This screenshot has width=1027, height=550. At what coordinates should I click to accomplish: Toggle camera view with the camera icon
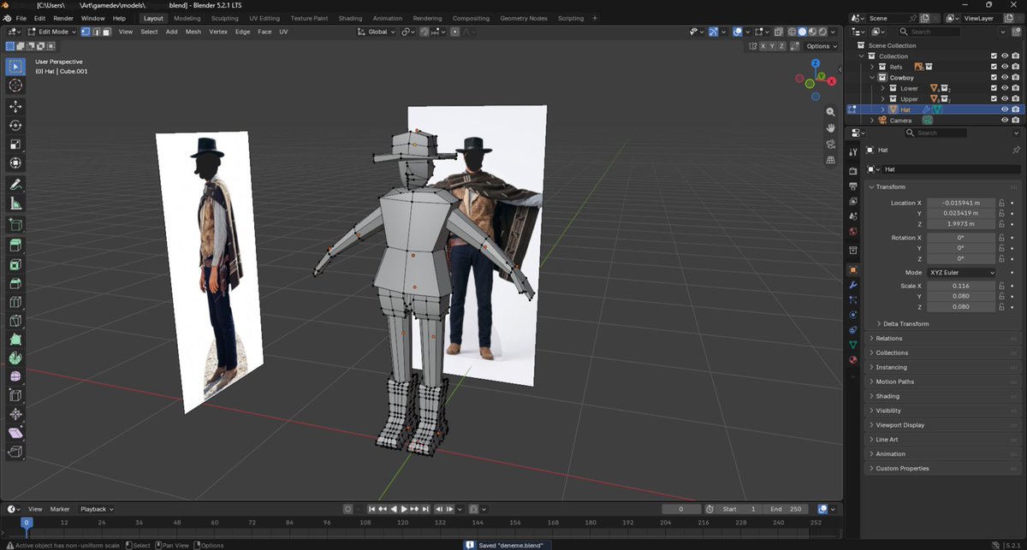830,144
